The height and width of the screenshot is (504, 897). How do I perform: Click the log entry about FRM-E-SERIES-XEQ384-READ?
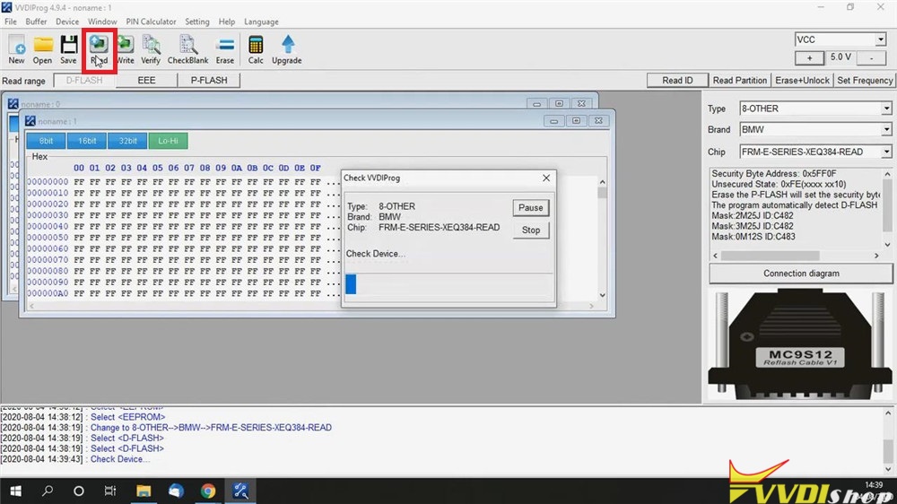[211, 428]
